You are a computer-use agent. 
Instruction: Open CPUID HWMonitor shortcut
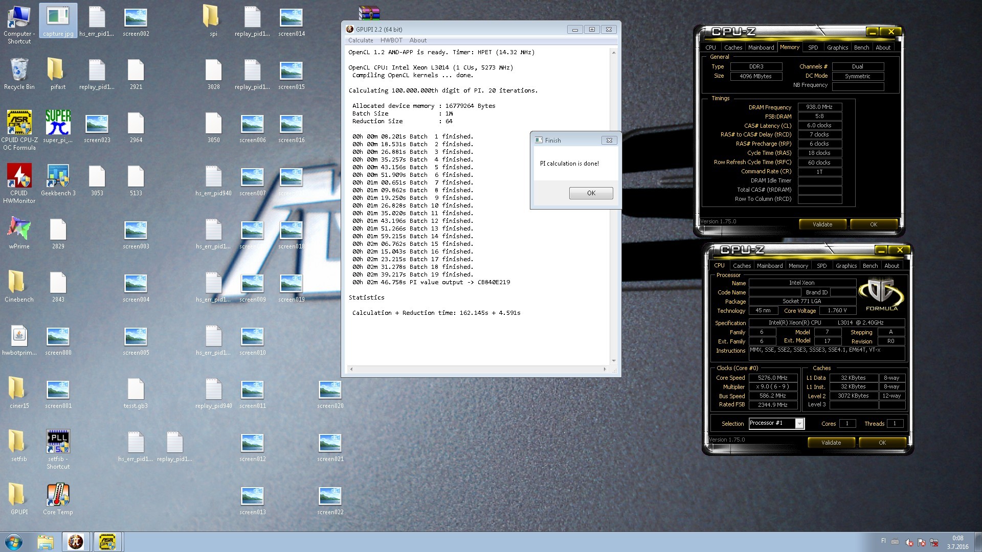point(19,183)
